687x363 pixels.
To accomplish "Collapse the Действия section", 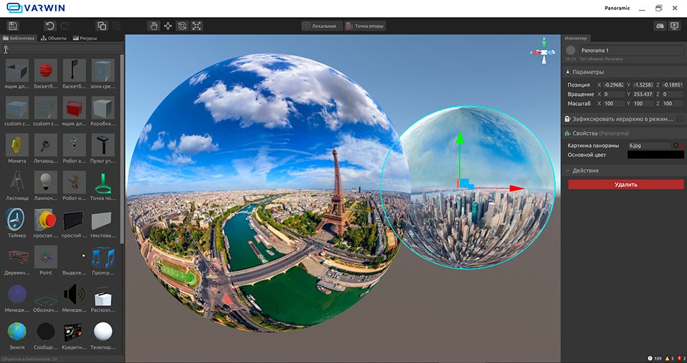I will (568, 170).
